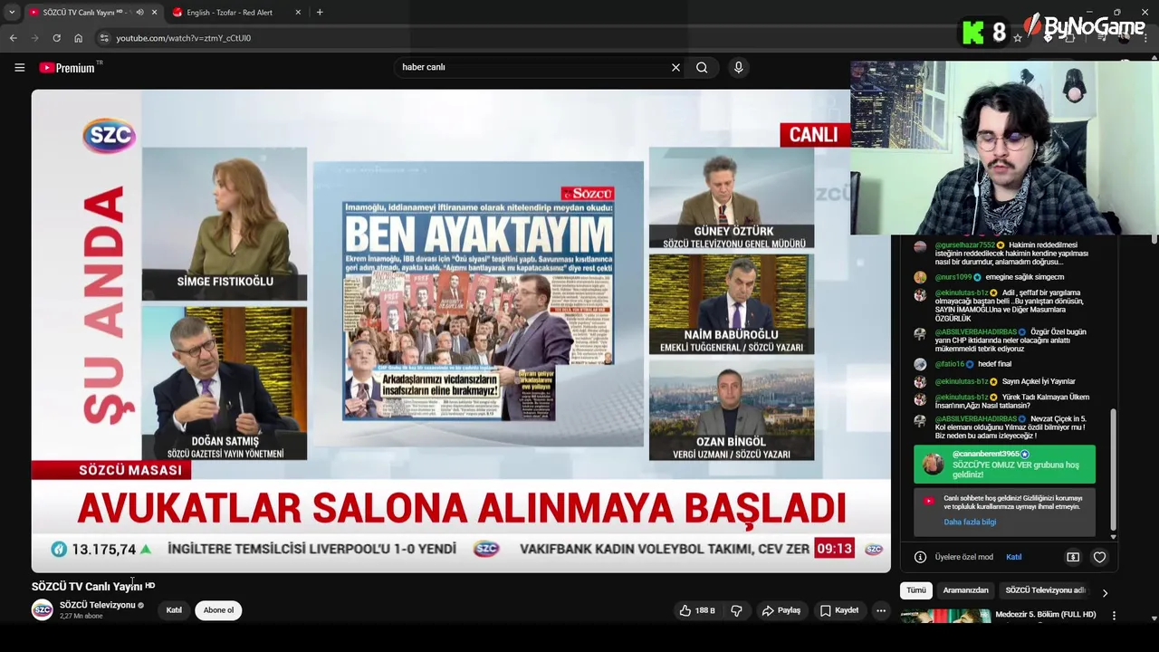Screen dimensions: 1159x652
Task: Click the video title 'SÖZCÜ TV Canlı Yayını'
Action: [87, 587]
